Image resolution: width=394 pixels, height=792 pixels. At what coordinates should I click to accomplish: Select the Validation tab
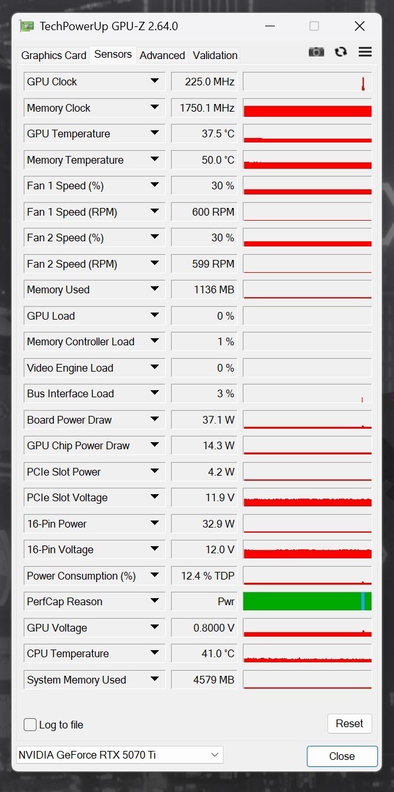(215, 55)
